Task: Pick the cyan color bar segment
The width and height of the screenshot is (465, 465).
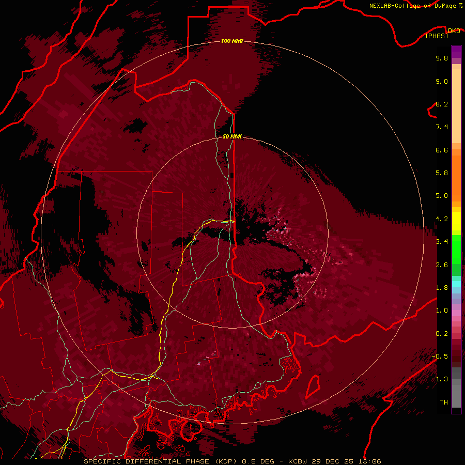Action: pos(456,284)
